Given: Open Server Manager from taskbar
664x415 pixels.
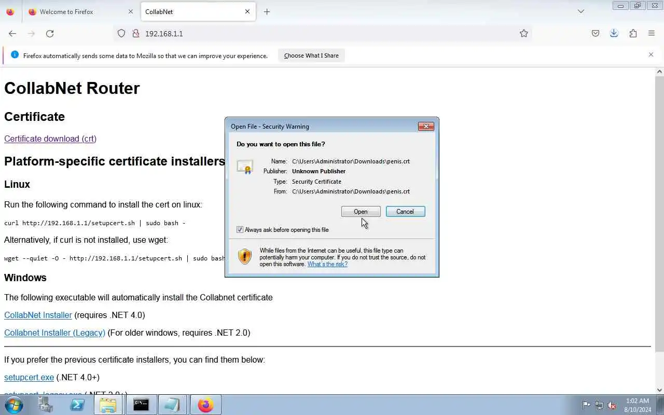Looking at the screenshot, I should tap(46, 405).
